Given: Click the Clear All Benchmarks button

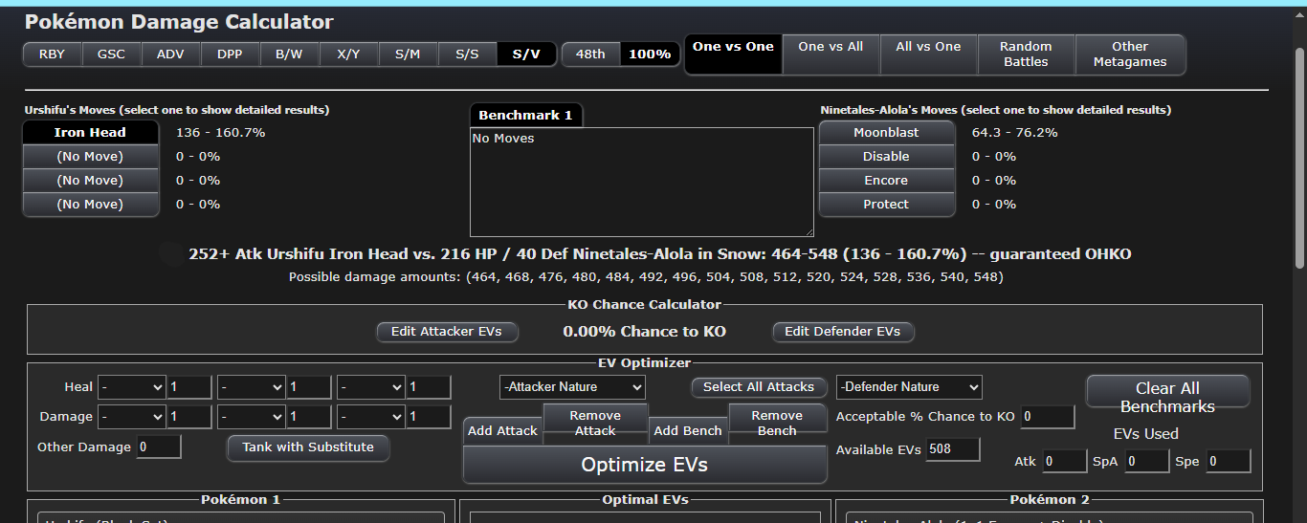Looking at the screenshot, I should point(1167,397).
